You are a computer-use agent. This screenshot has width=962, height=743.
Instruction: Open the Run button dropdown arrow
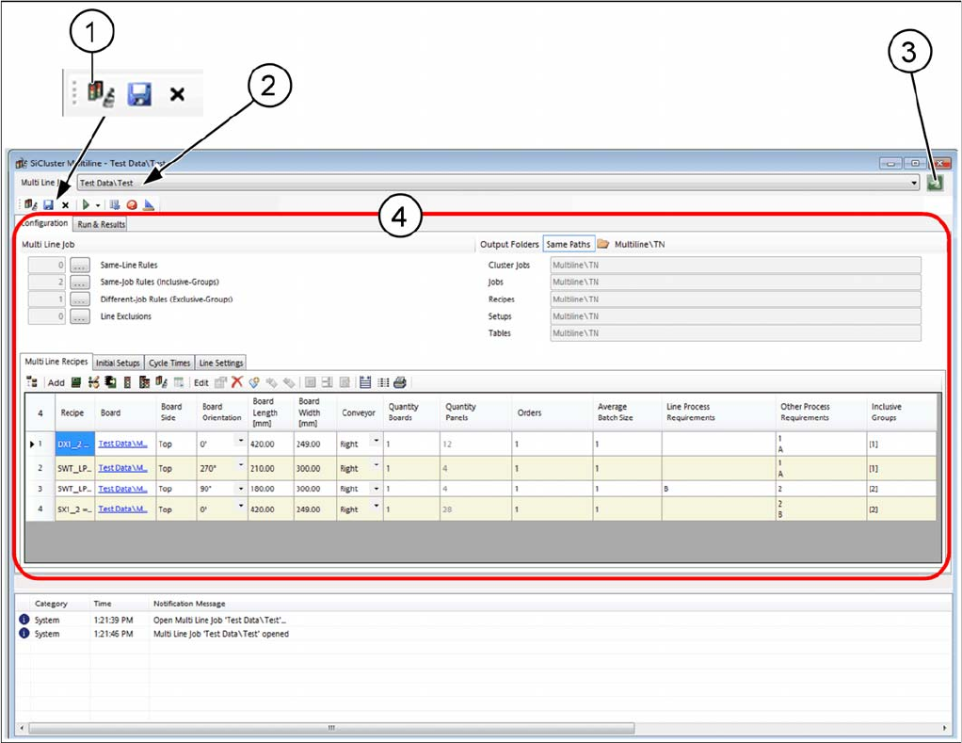[98, 204]
